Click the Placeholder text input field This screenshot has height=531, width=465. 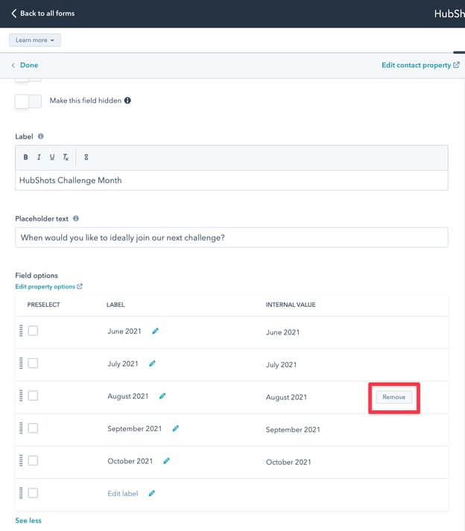point(231,238)
